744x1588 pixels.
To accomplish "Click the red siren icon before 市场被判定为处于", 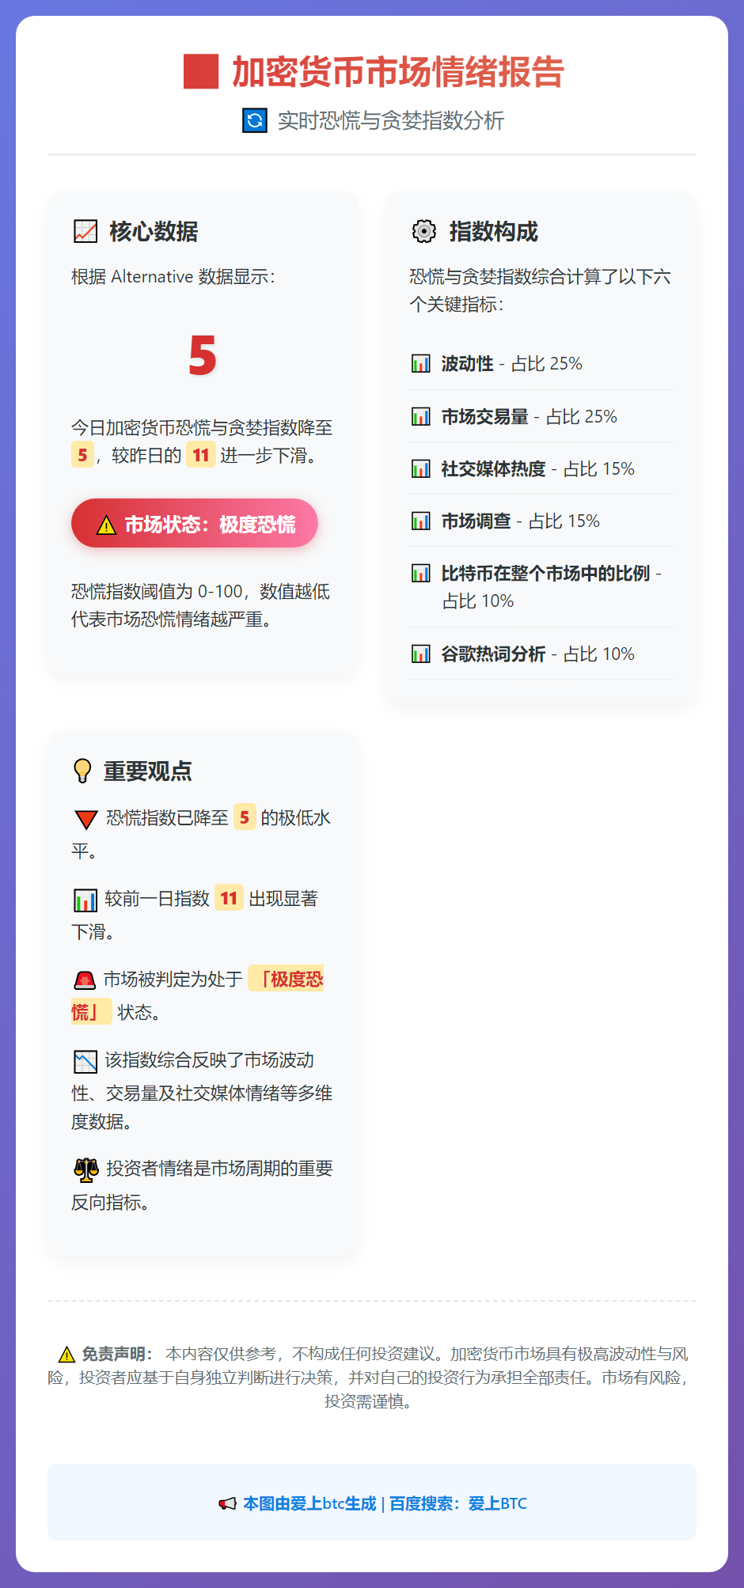I will click(85, 980).
